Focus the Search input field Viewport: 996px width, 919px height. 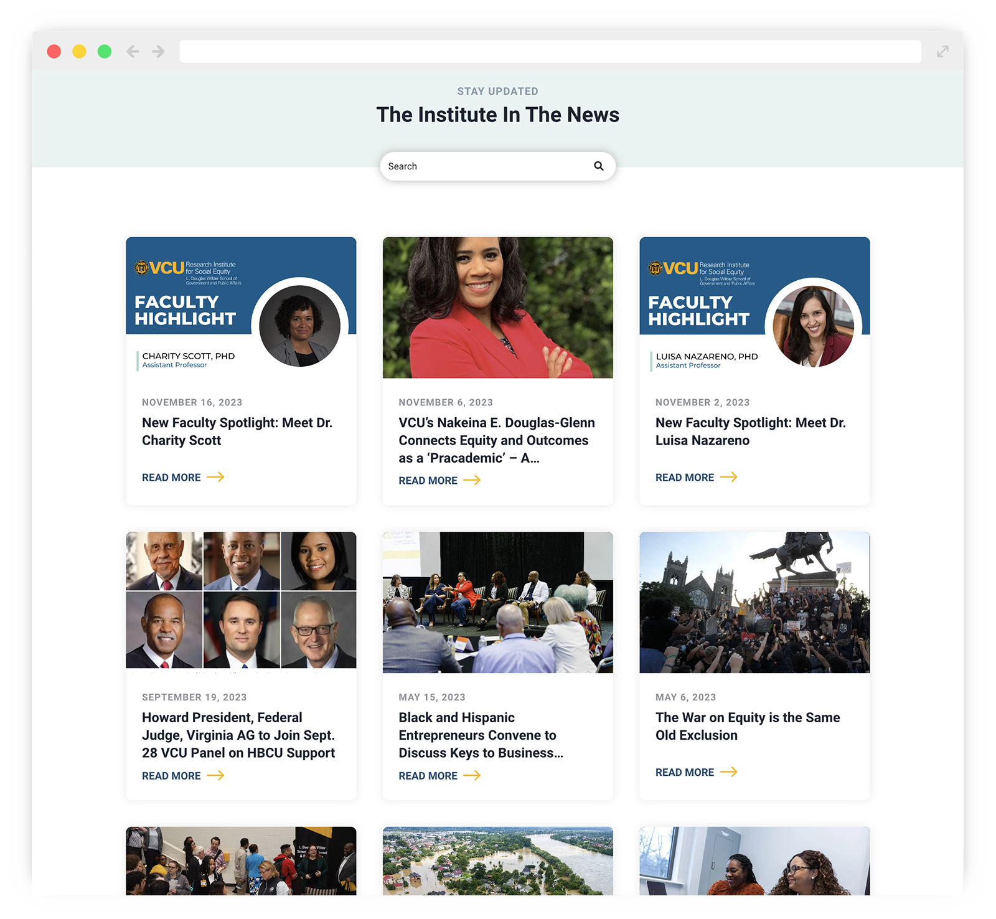pyautogui.click(x=486, y=166)
